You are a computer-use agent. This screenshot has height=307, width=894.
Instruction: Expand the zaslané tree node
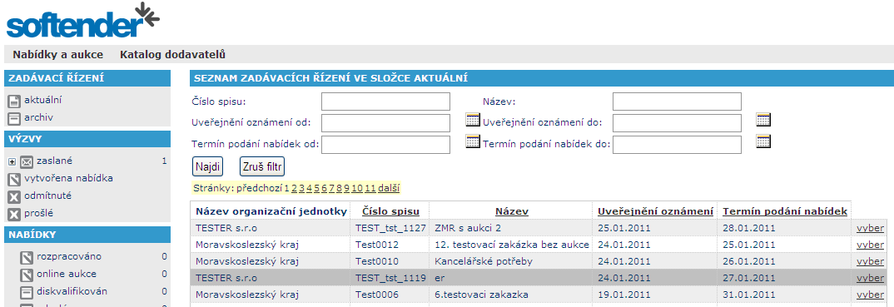pyautogui.click(x=12, y=162)
